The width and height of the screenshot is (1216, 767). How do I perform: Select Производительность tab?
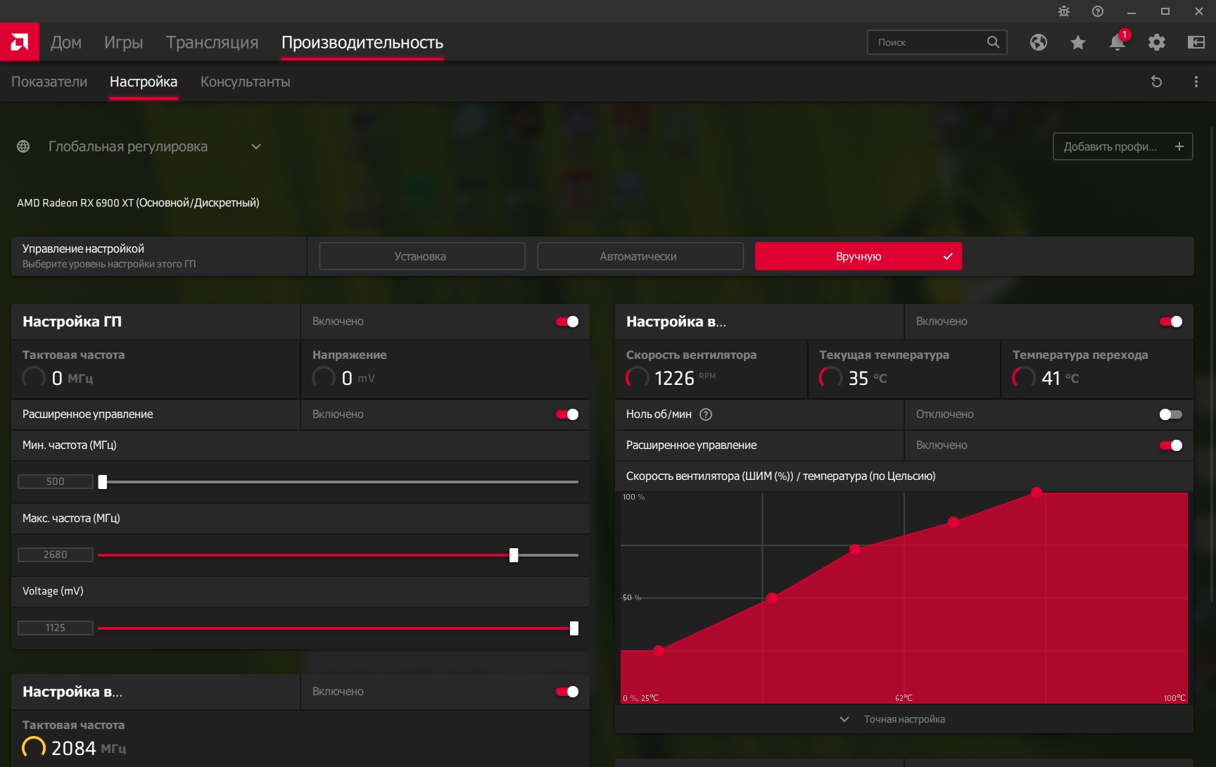[x=362, y=42]
